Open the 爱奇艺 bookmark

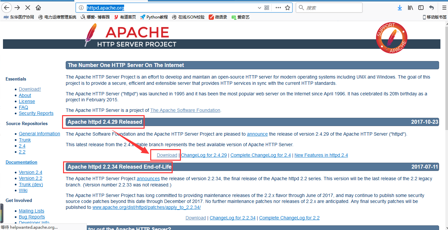coord(240,17)
